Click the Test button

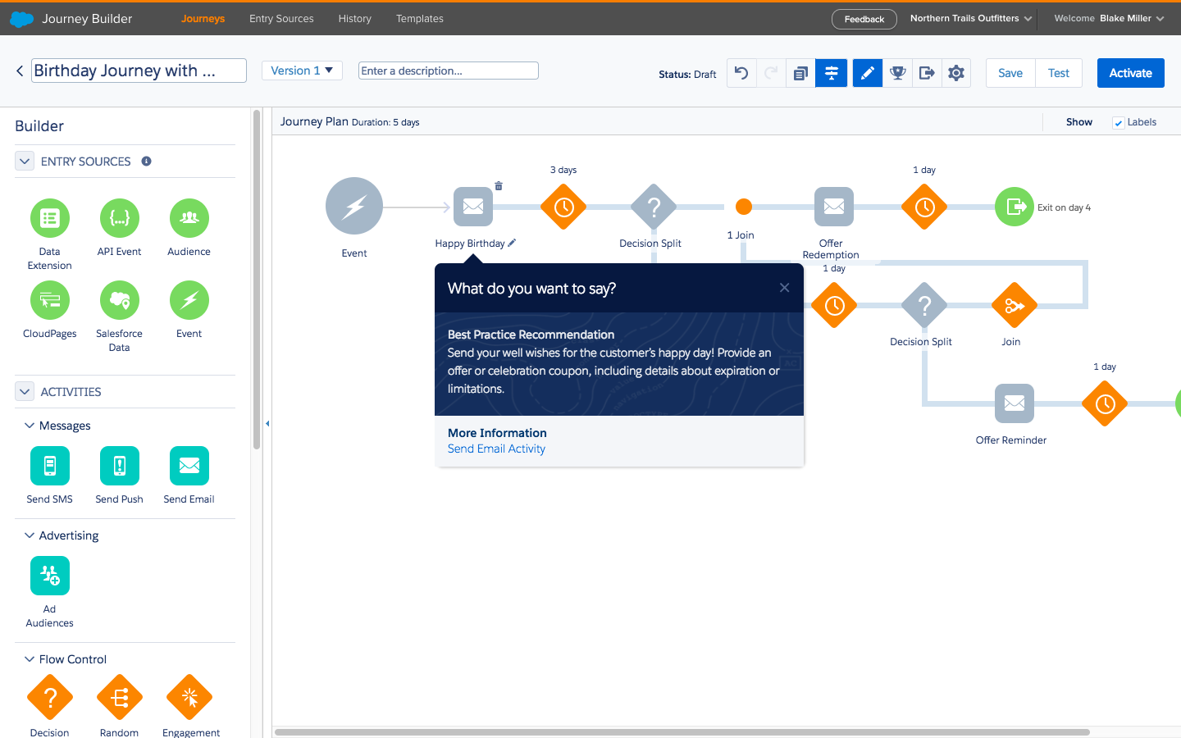tap(1059, 73)
